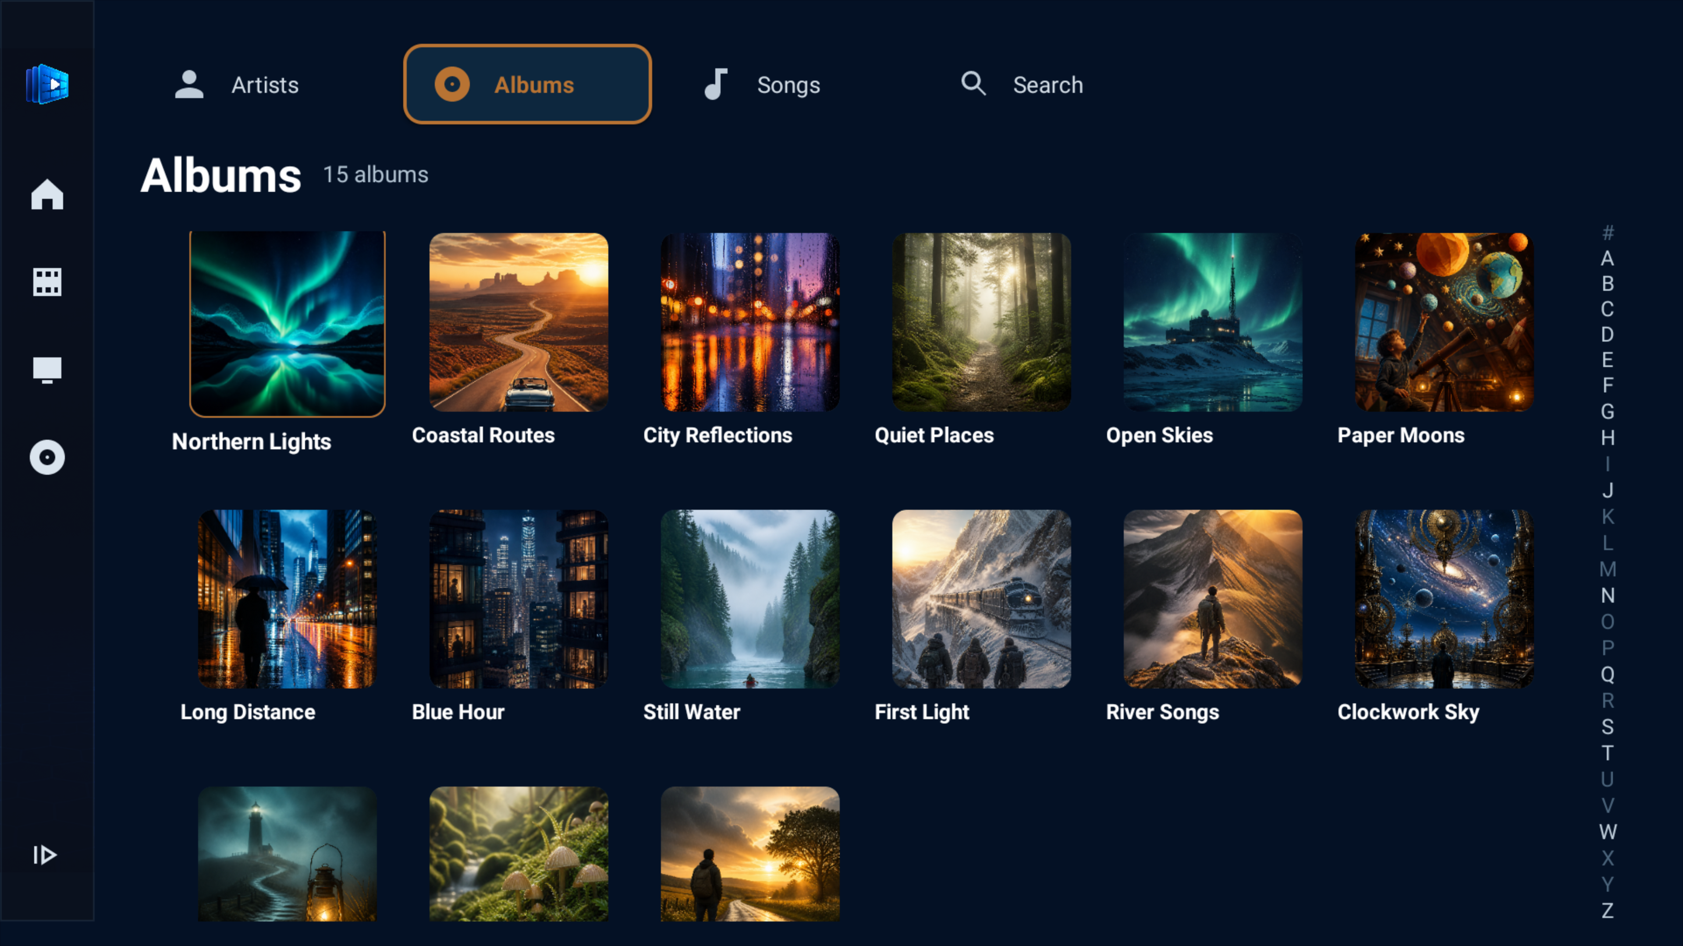Screen dimensions: 1683x946
Task: Open the TV shows monitor icon
Action: click(x=47, y=370)
